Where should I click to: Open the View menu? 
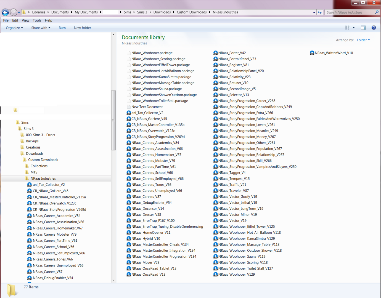pos(25,20)
